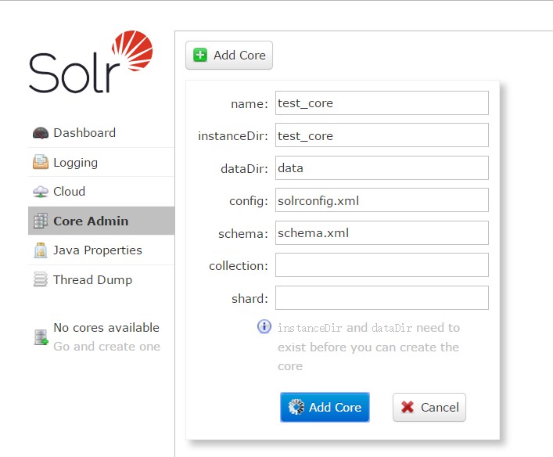This screenshot has height=457, width=553.
Task: Click the 'schema:' field label
Action: coord(243,234)
